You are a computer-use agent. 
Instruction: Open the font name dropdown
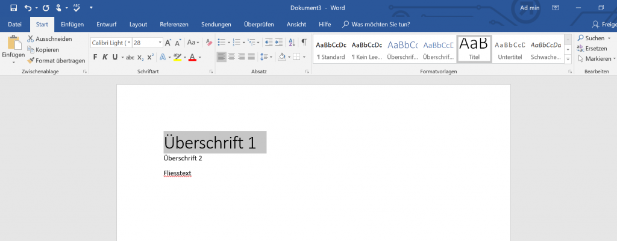click(x=128, y=43)
